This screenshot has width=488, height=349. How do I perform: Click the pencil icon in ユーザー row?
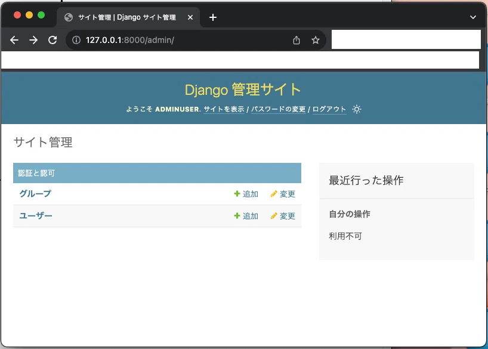(274, 216)
